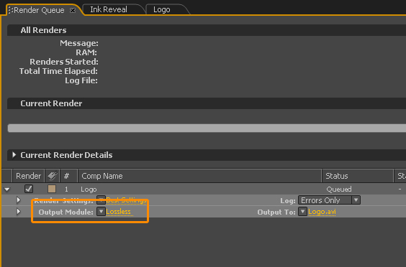
Task: Open the Output To dropdown arrow
Action: (302, 212)
